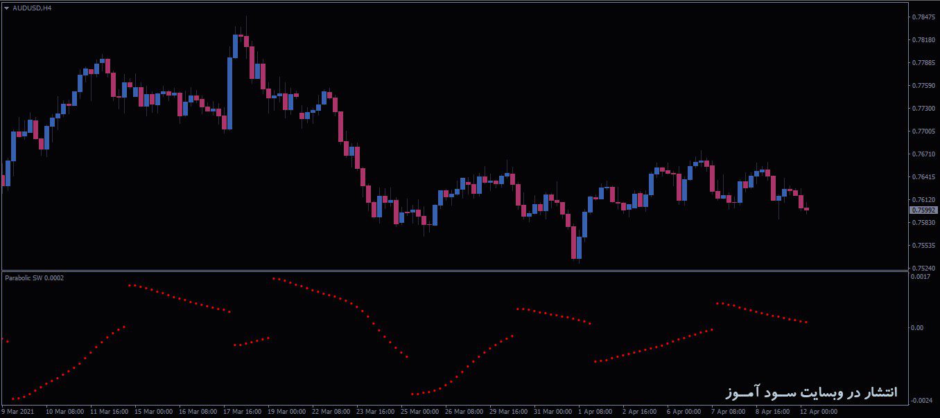Click the 0.0017 indicator scale value
This screenshot has width=940, height=418.
(922, 275)
